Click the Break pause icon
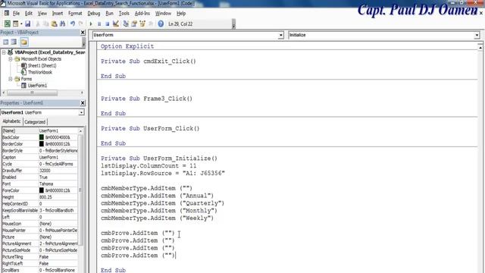The width and height of the screenshot is (485, 273). (x=99, y=24)
